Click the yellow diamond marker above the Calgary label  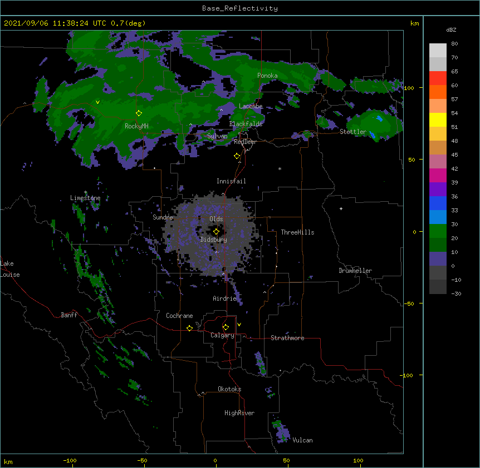coord(226,327)
